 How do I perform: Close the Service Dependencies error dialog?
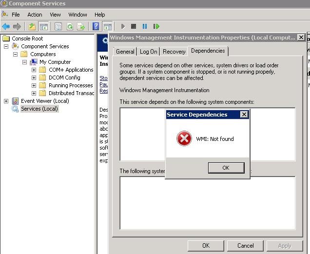[x=244, y=115]
